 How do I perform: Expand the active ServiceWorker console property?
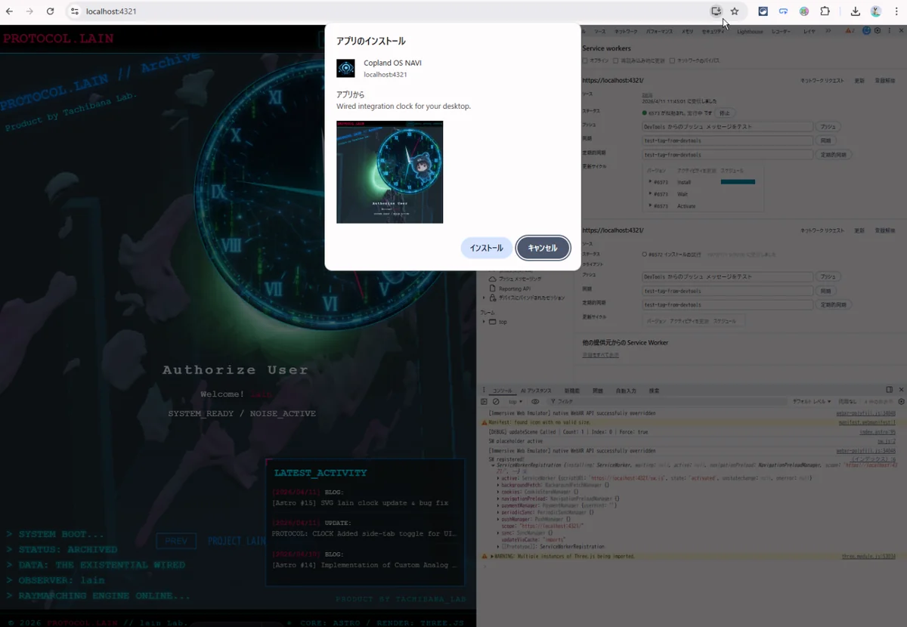click(498, 478)
